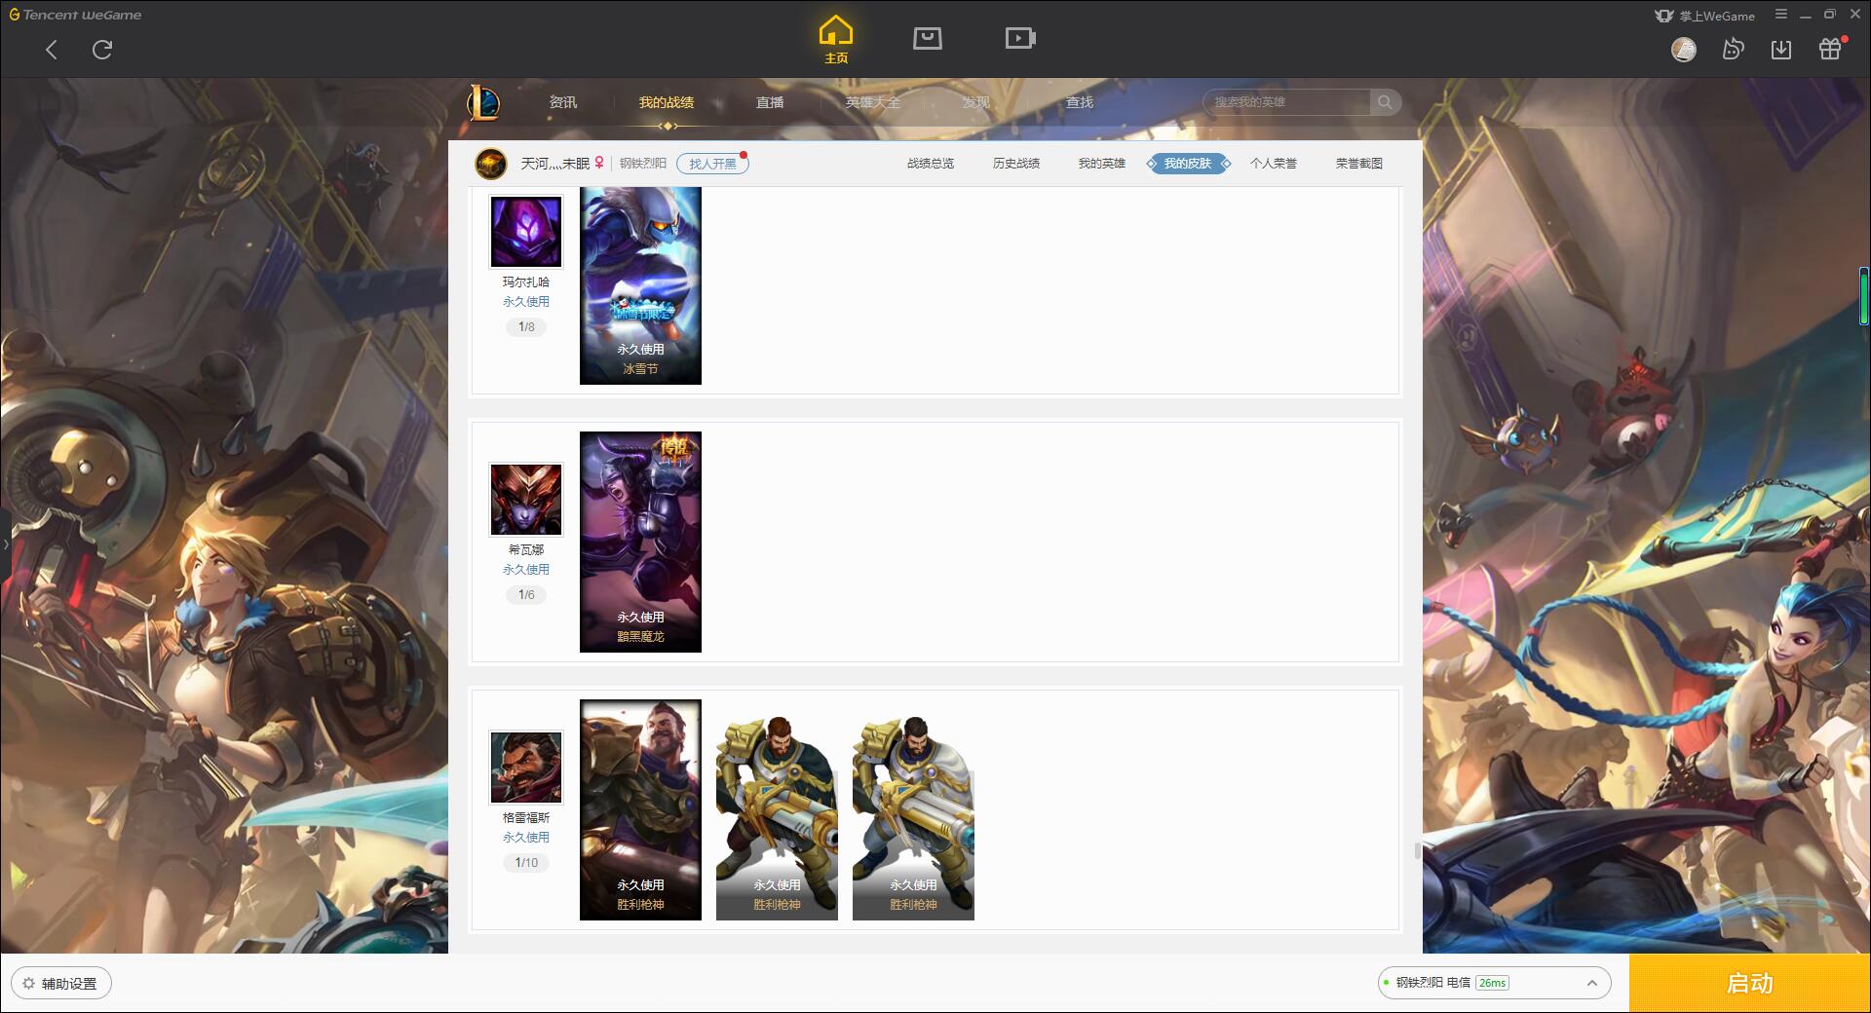Open the first 胜利枪神 skin splash card
Viewport: 1871px width, 1013px height.
coord(640,809)
